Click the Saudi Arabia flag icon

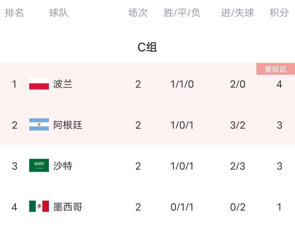[39, 166]
